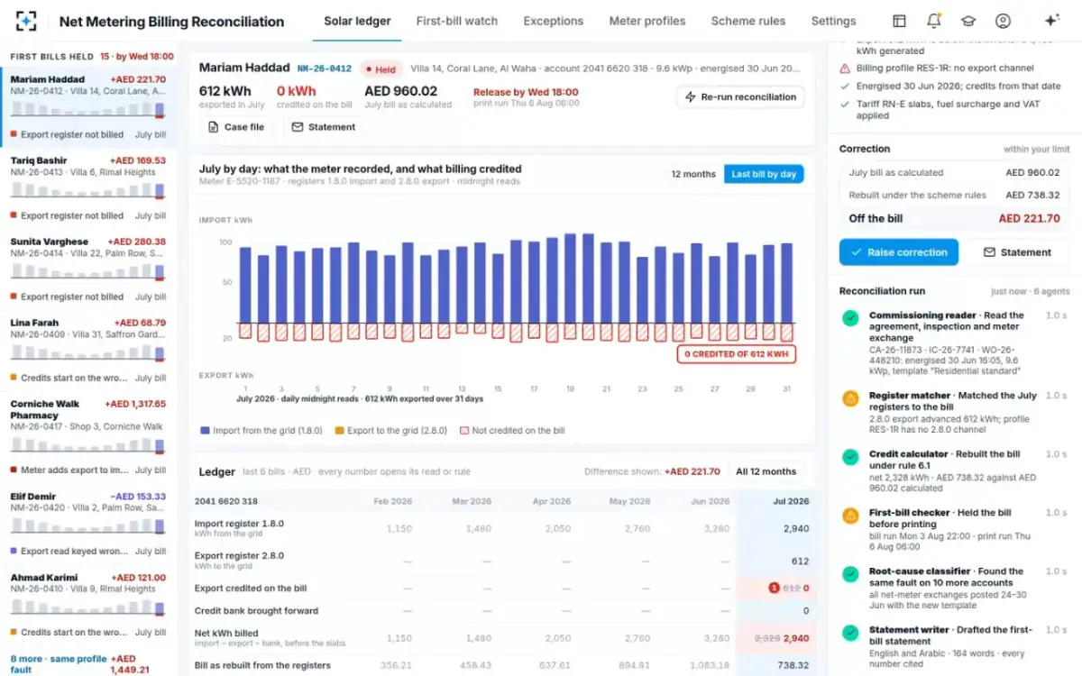Click Jul 2026 export register value 612
Image resolution: width=1082 pixels, height=676 pixels.
[800, 561]
